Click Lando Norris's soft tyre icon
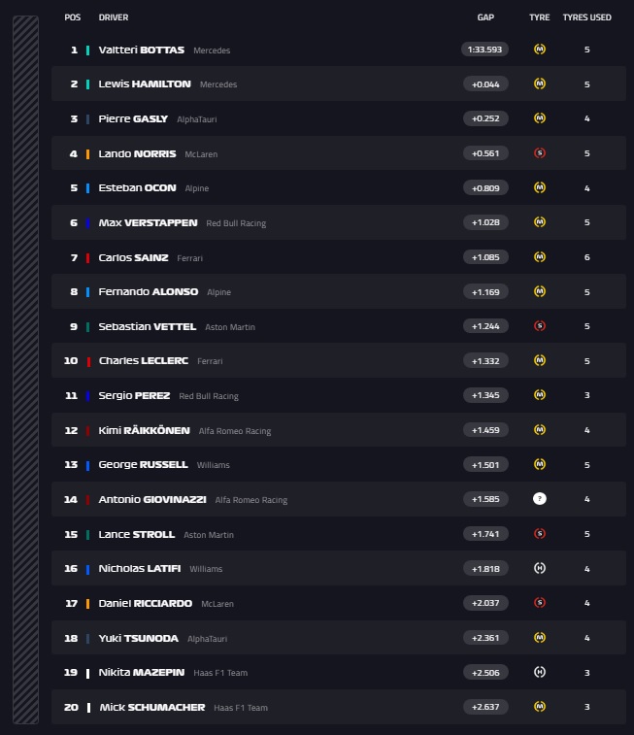634x735 pixels. pyautogui.click(x=540, y=153)
